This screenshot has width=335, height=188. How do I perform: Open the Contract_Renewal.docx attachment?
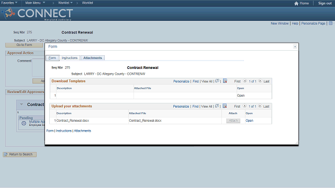[x=249, y=121]
